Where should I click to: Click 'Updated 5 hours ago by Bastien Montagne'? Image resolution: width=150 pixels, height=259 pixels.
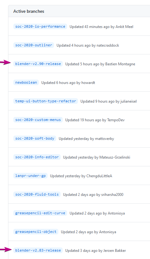[x=100, y=64]
